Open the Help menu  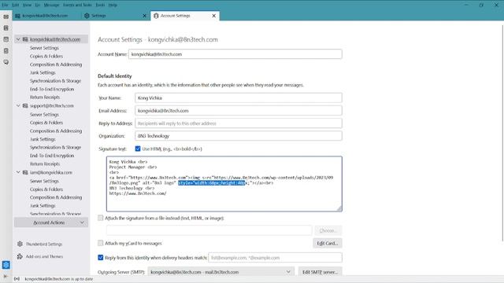[x=113, y=6]
